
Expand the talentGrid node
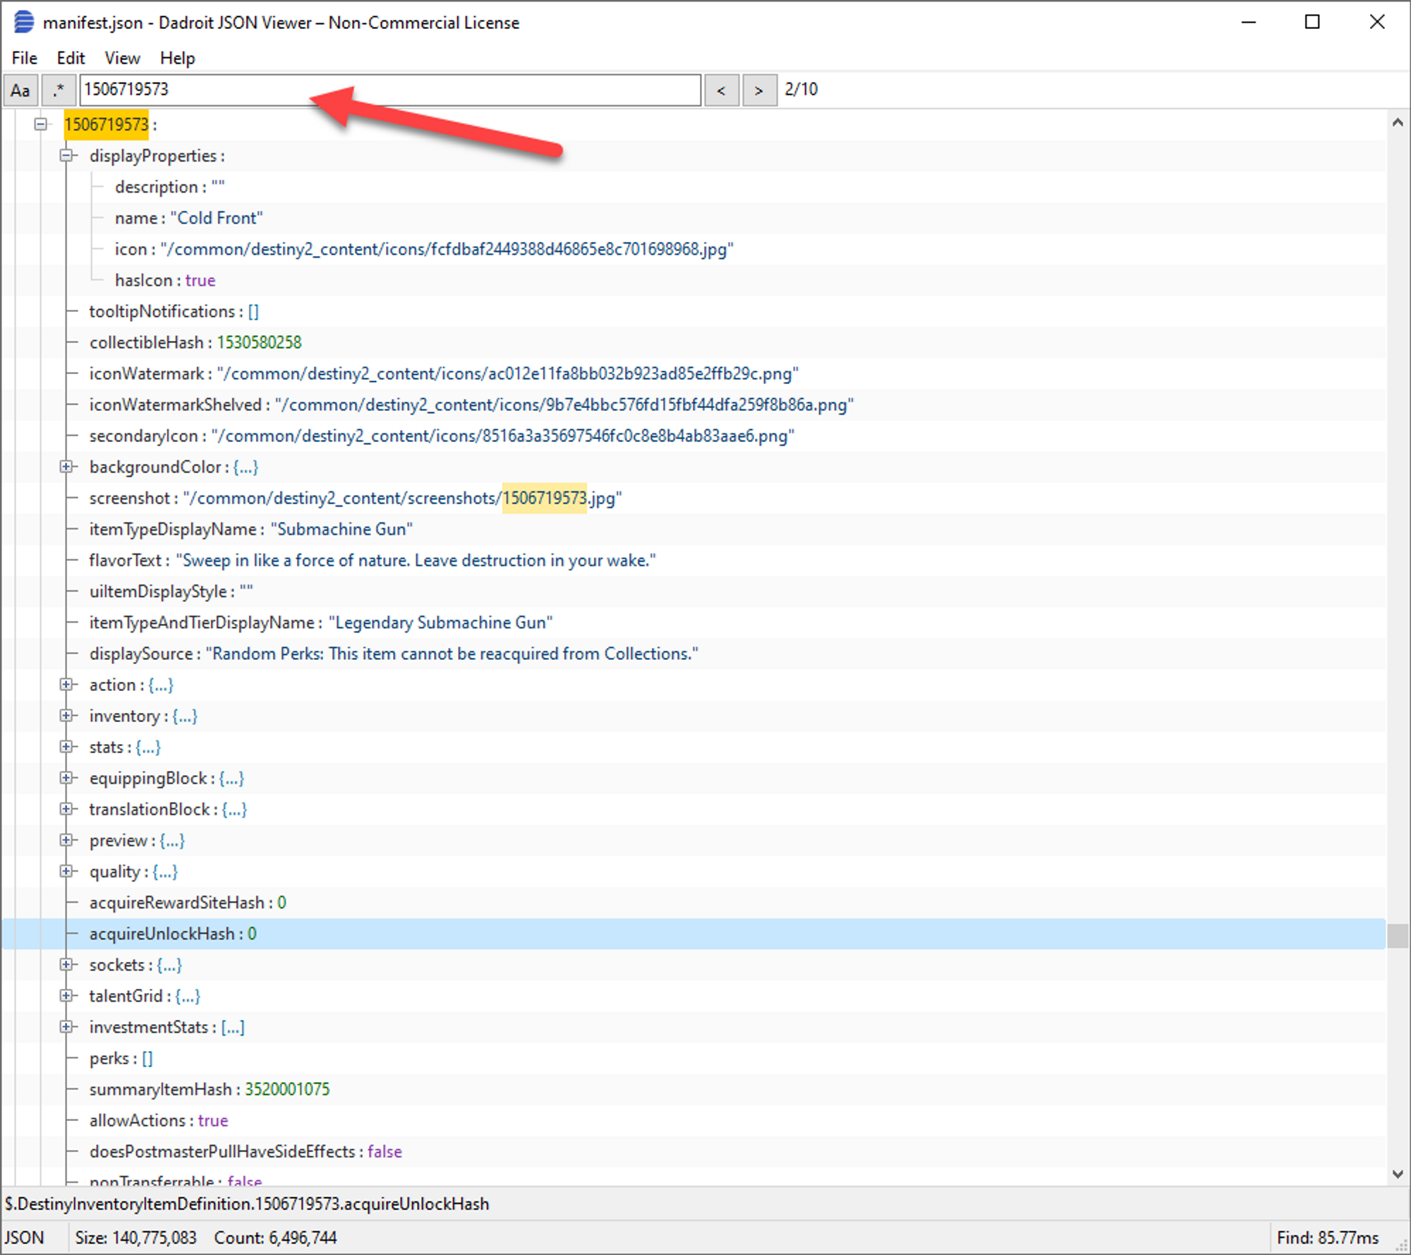pyautogui.click(x=66, y=995)
